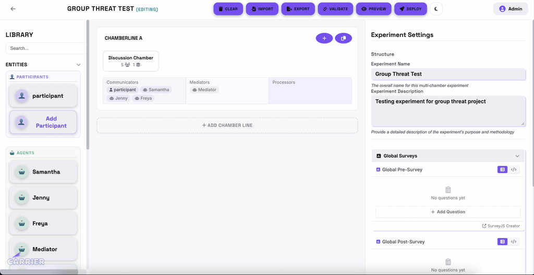Switch Global Post-Survey to form view
The image size is (534, 275).
pos(502,242)
